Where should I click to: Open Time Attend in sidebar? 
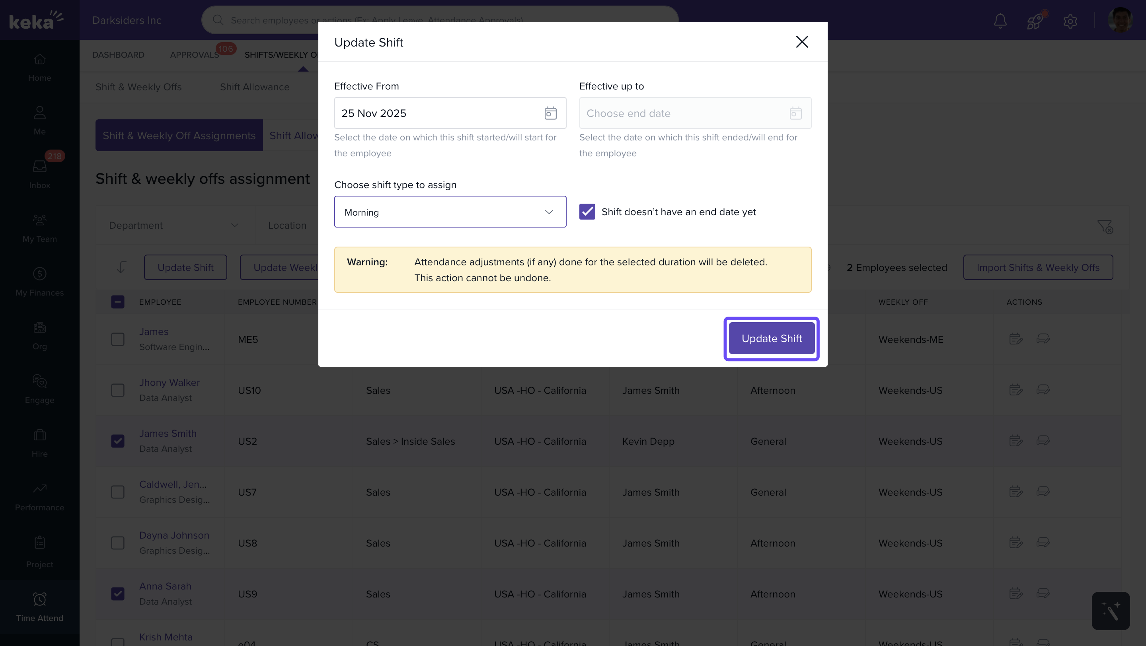(40, 607)
